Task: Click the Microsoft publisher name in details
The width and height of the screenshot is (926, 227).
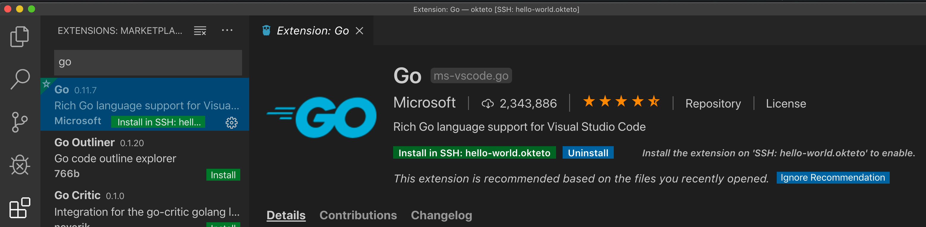Action: pyautogui.click(x=424, y=103)
